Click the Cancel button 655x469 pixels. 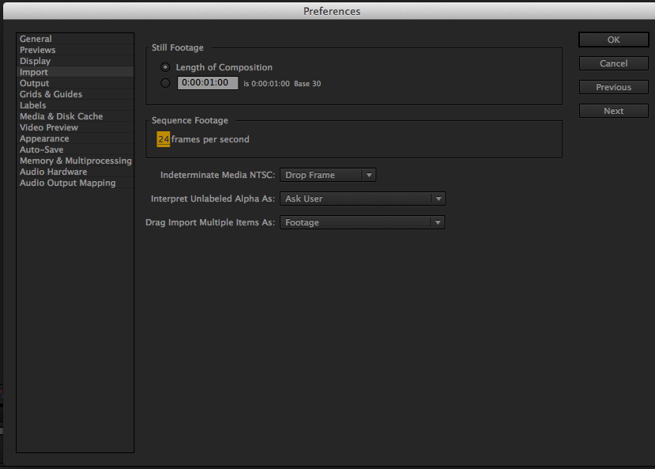tap(614, 63)
